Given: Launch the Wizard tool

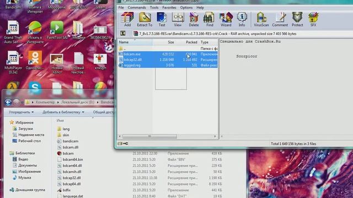Looking at the screenshot, I should coord(226,20).
